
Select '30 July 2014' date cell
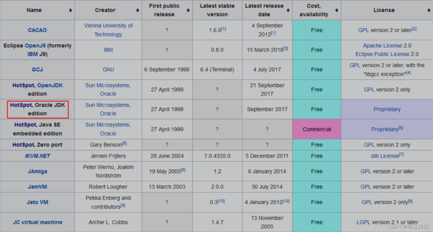point(267,187)
